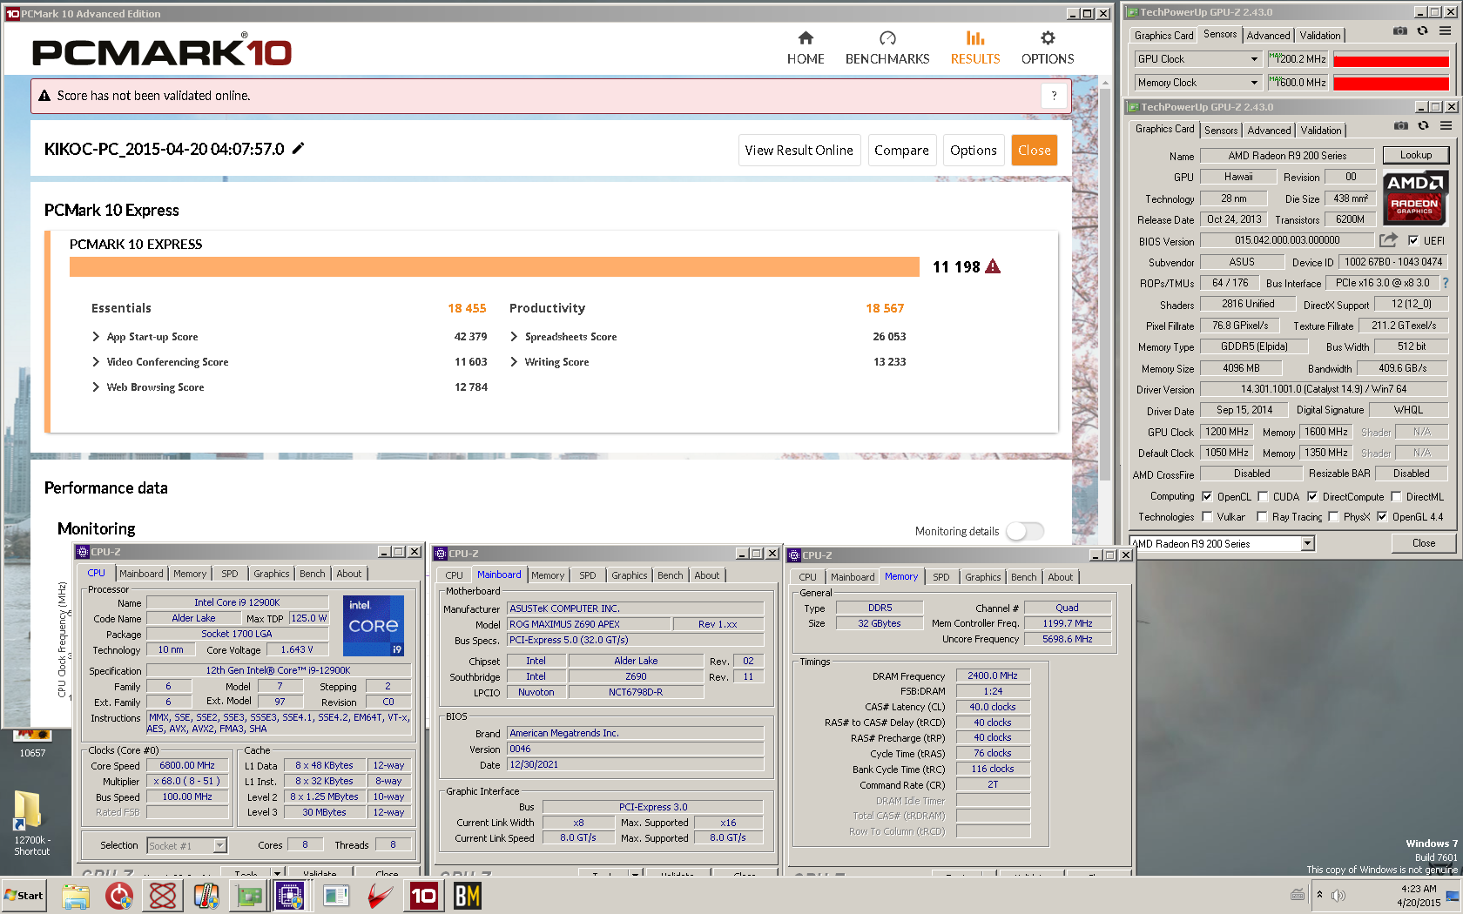Click the AMD Radeon Graphics logo
The width and height of the screenshot is (1463, 914).
1415,198
